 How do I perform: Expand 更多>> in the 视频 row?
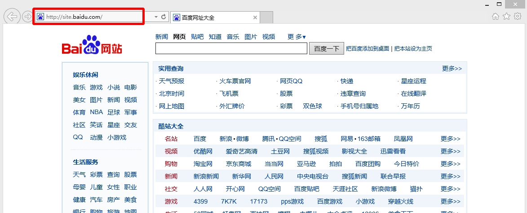pyautogui.click(x=451, y=151)
